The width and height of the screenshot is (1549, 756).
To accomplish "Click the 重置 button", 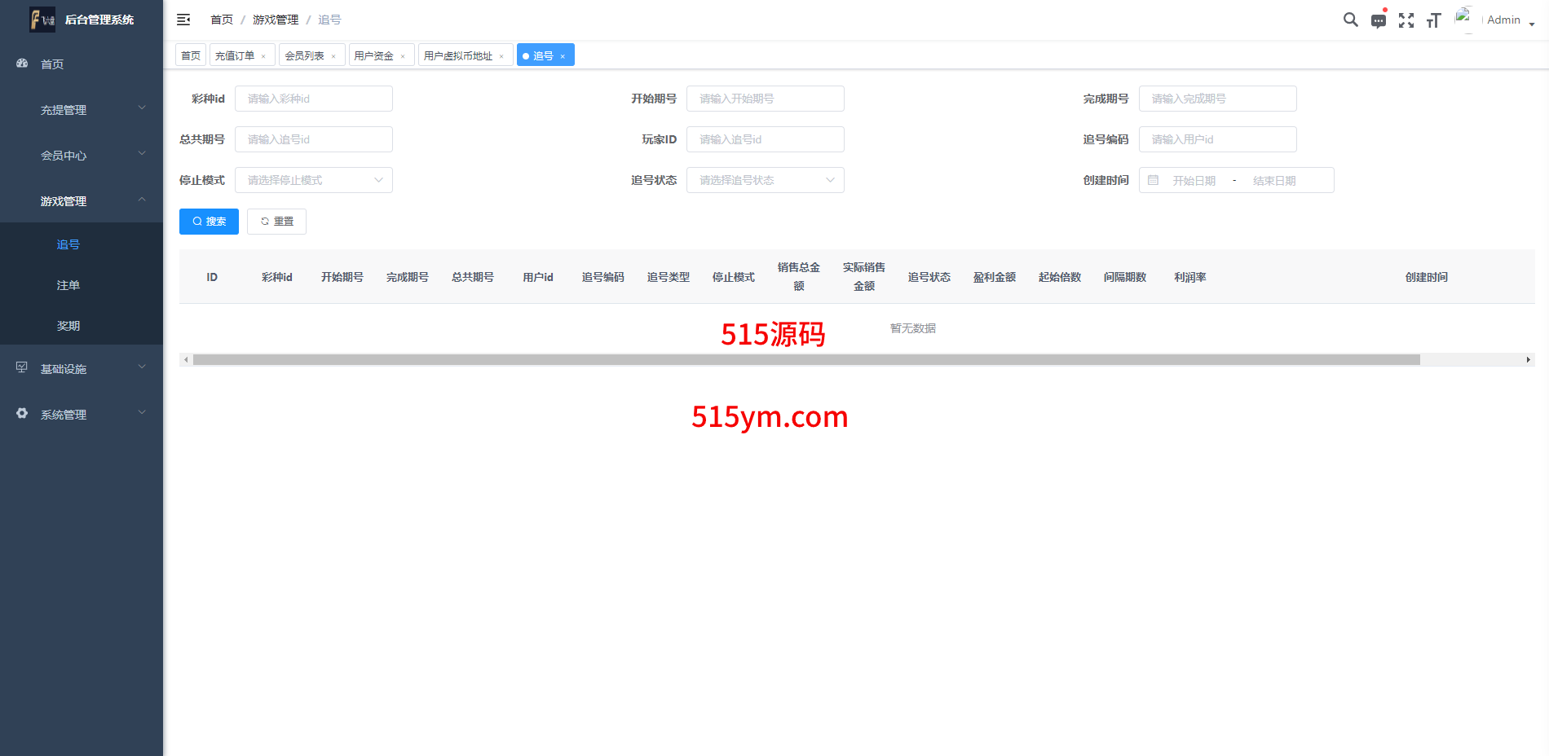I will pos(276,222).
